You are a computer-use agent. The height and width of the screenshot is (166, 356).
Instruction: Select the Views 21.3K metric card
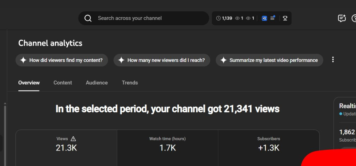pyautogui.click(x=66, y=148)
